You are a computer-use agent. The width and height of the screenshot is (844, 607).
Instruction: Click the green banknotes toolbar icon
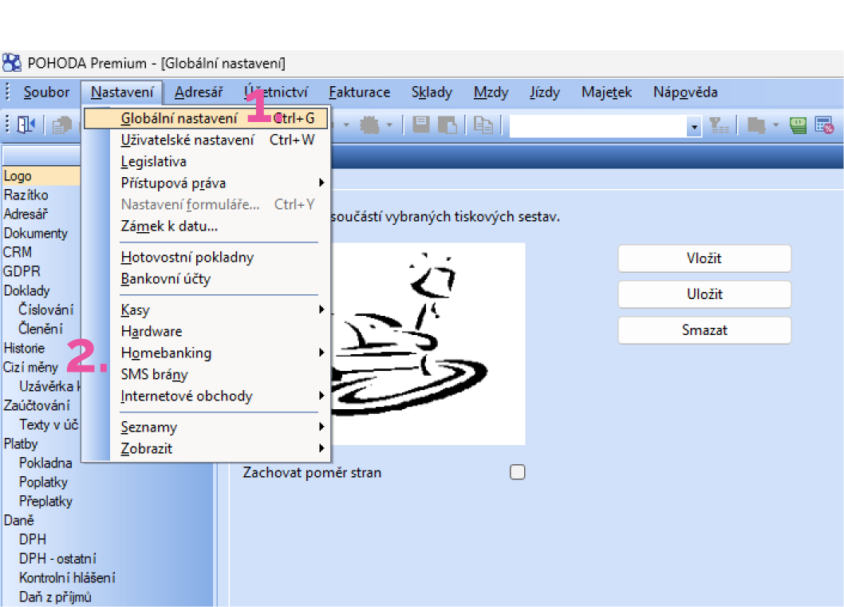799,125
